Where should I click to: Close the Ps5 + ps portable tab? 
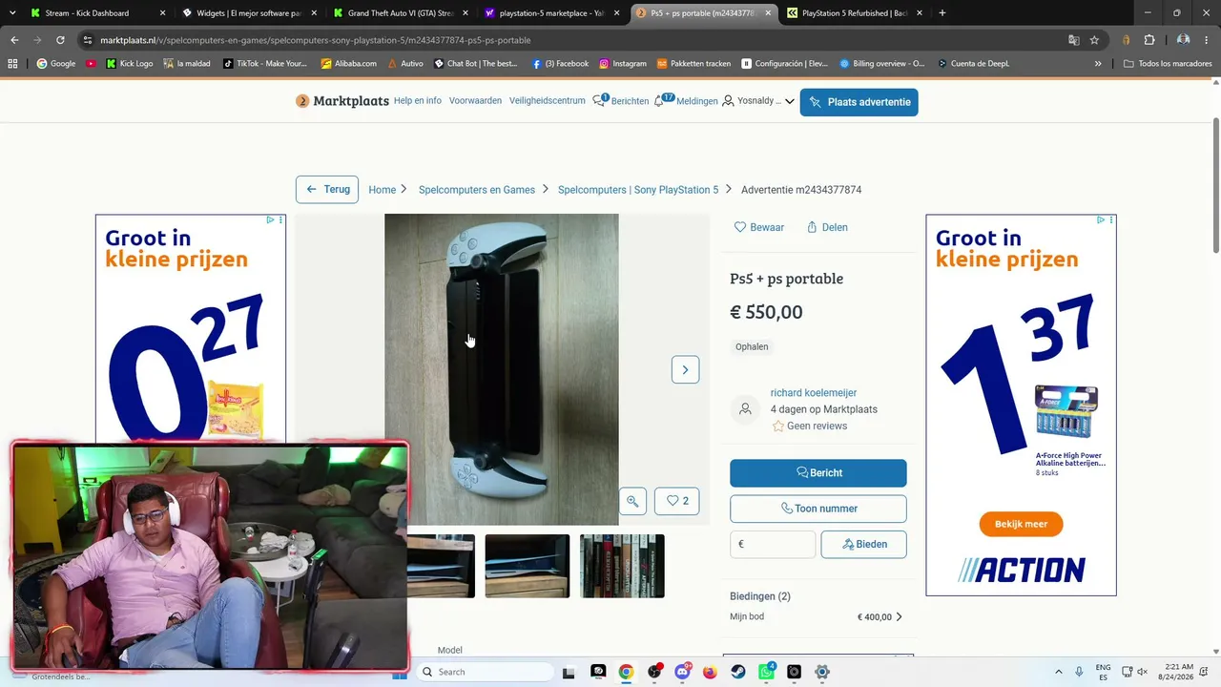[767, 13]
